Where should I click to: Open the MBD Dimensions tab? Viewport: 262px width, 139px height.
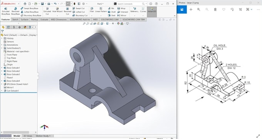[x=59, y=20]
